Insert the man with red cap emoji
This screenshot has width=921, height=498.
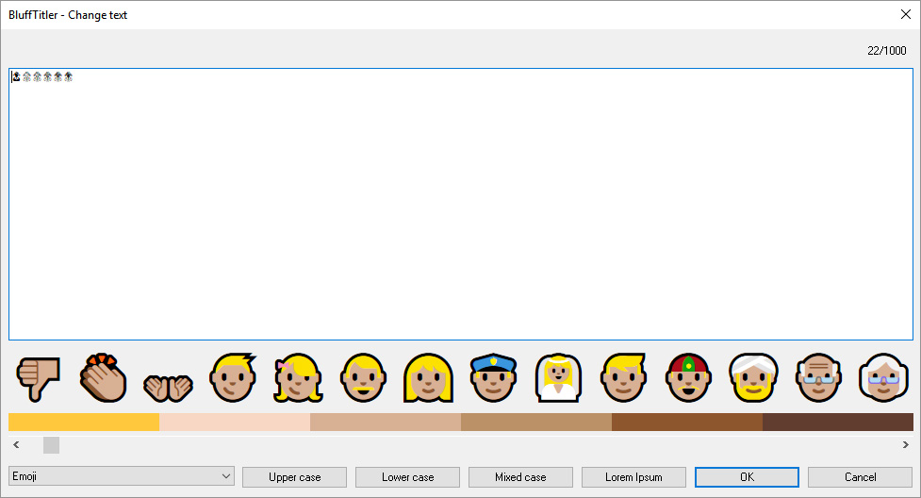688,378
